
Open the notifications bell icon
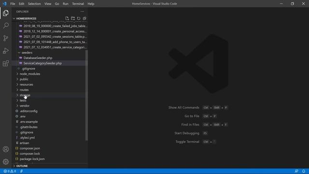point(304,171)
